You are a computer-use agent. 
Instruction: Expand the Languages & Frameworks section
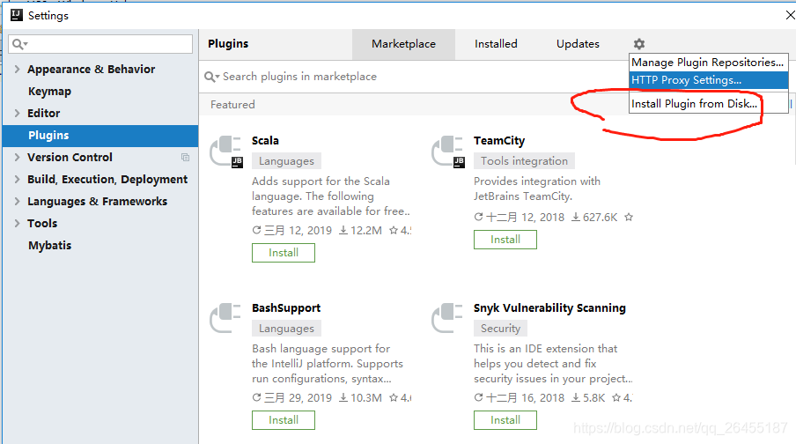click(x=18, y=201)
